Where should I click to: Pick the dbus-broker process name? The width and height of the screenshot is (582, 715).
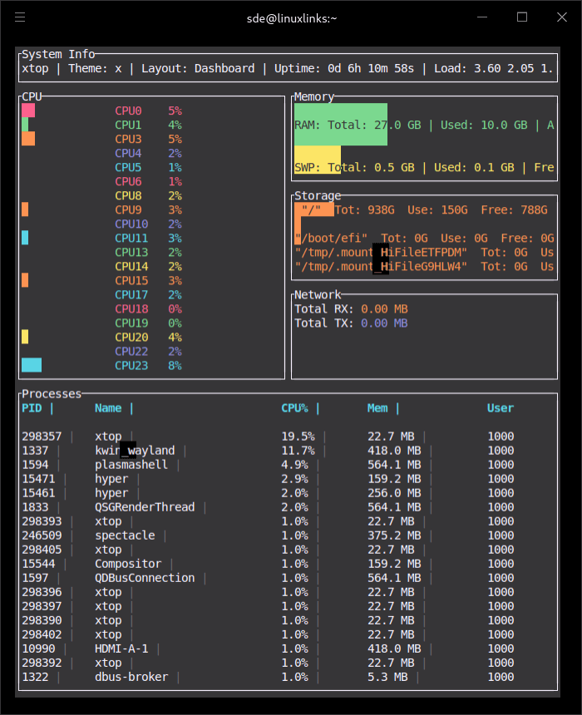coord(131,677)
